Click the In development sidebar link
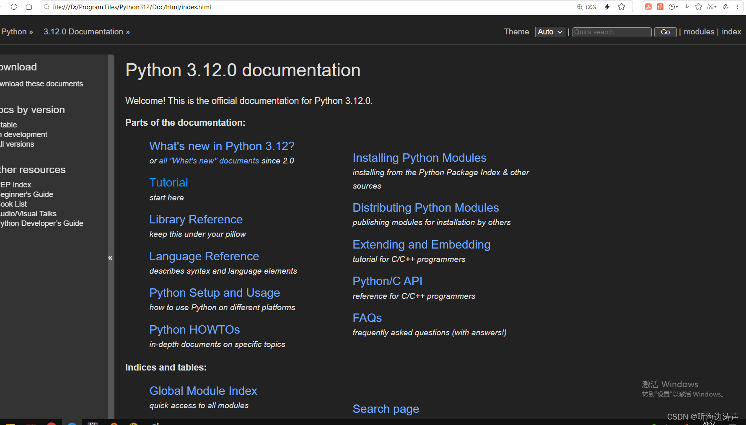The image size is (746, 425). tap(24, 135)
